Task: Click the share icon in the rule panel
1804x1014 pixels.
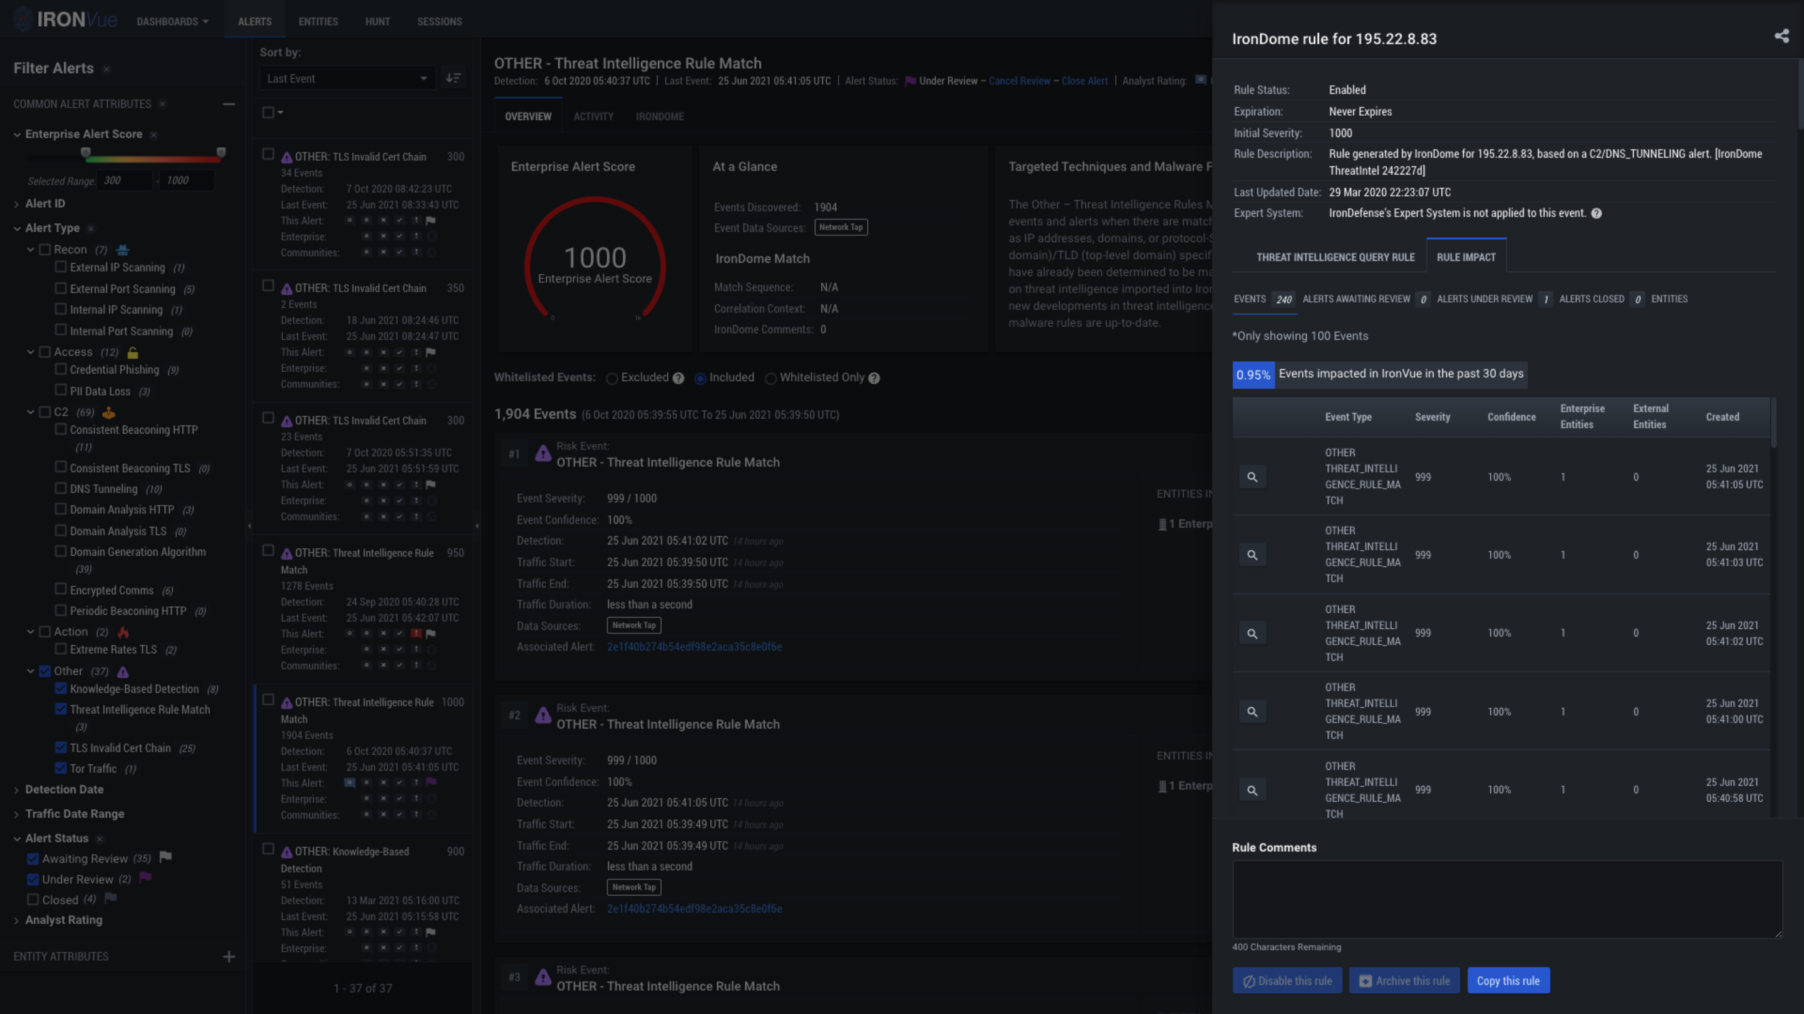Action: click(1781, 36)
